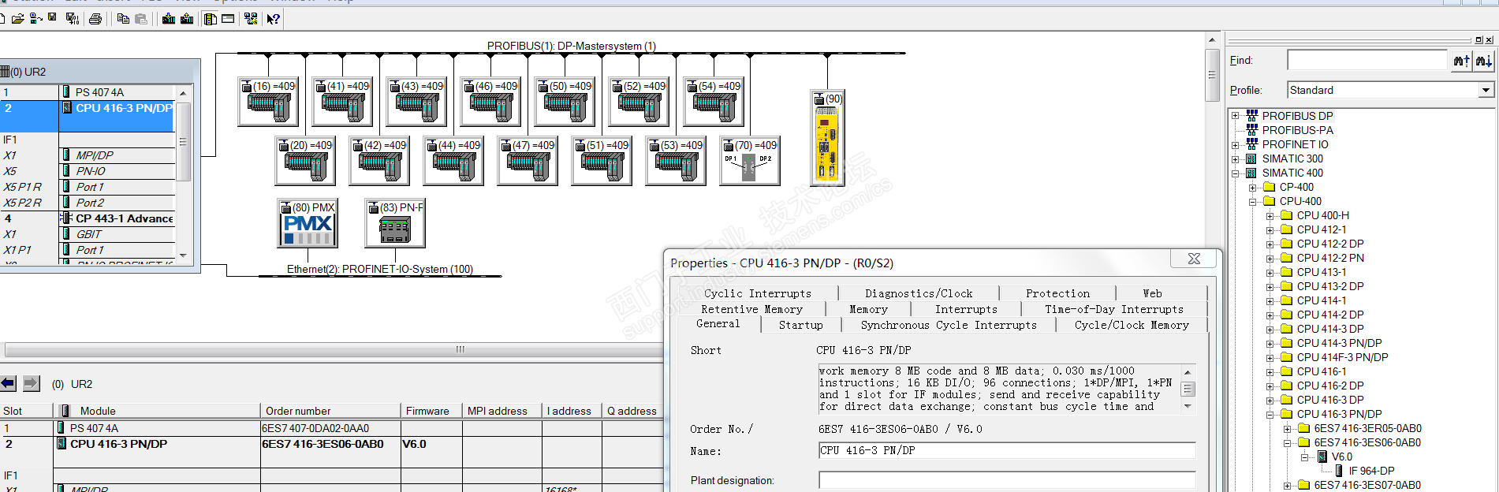
Task: Click the back navigation arrow icon
Action: point(8,383)
